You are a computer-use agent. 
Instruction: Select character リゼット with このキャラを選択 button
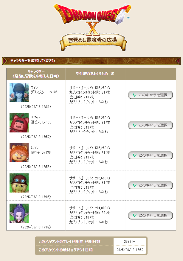pos(151,125)
